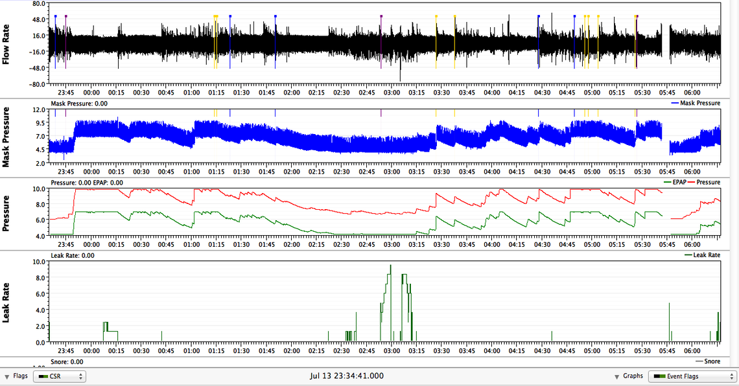Click the green Leak Rate legend entry

[x=702, y=255]
